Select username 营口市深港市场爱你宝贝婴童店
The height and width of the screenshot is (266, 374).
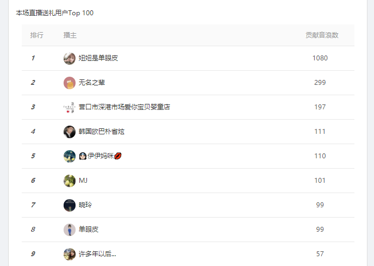click(124, 107)
